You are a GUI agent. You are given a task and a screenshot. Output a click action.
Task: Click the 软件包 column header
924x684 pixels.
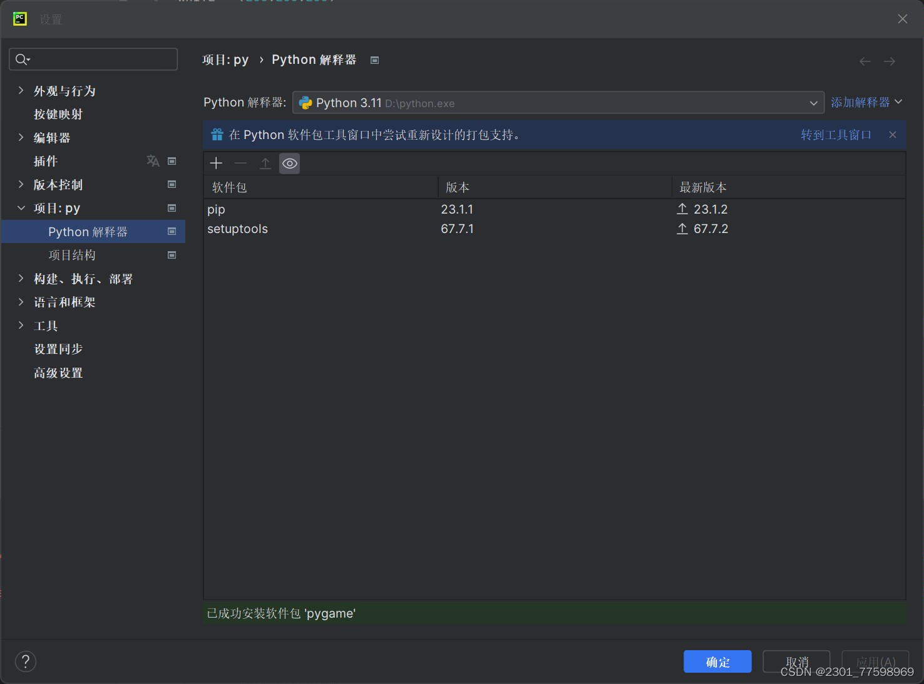[x=321, y=187]
